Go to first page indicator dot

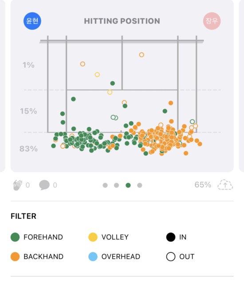(x=105, y=185)
